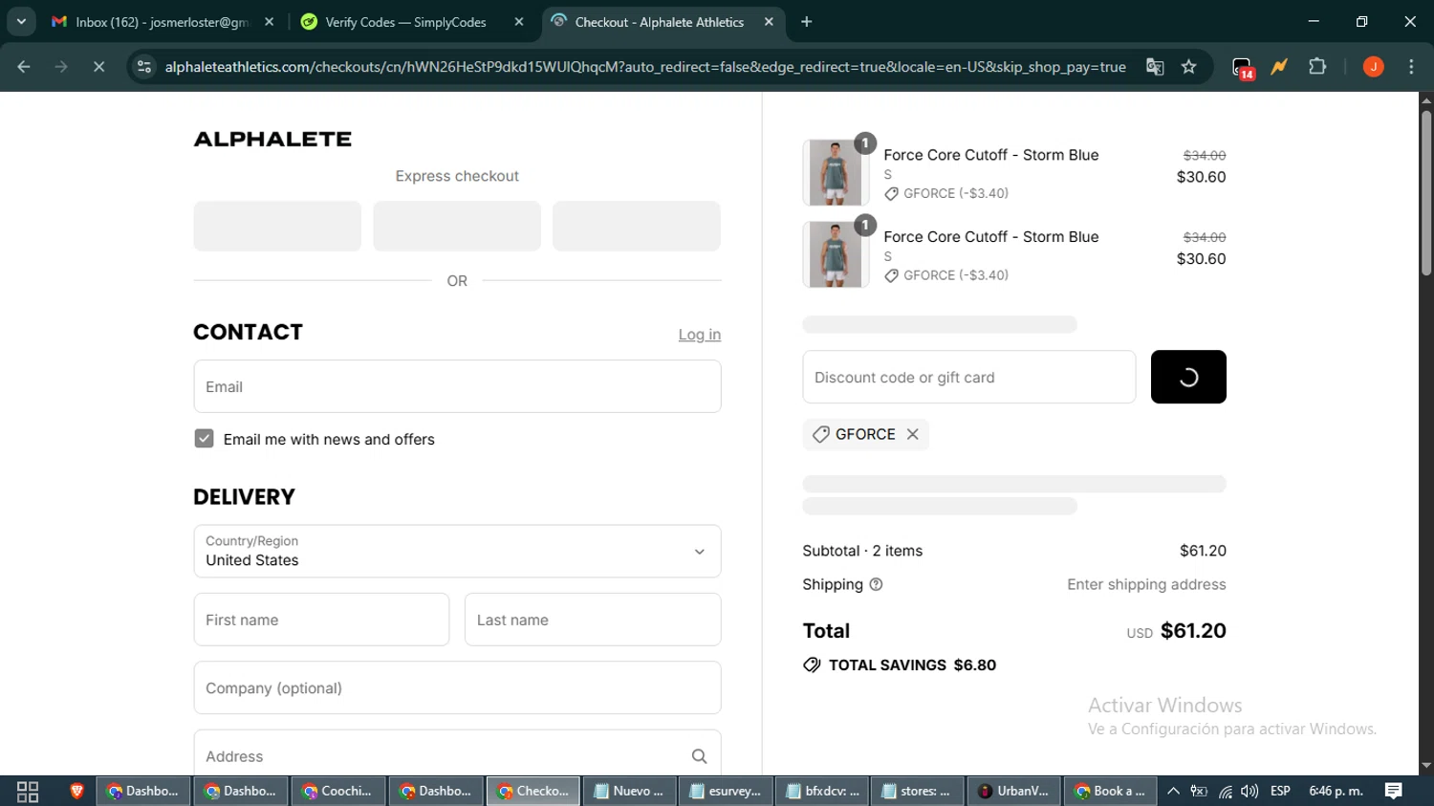Focus the Email input field
Image resolution: width=1434 pixels, height=806 pixels.
click(457, 386)
